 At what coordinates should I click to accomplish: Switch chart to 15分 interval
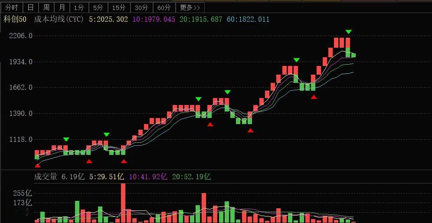(119, 7)
